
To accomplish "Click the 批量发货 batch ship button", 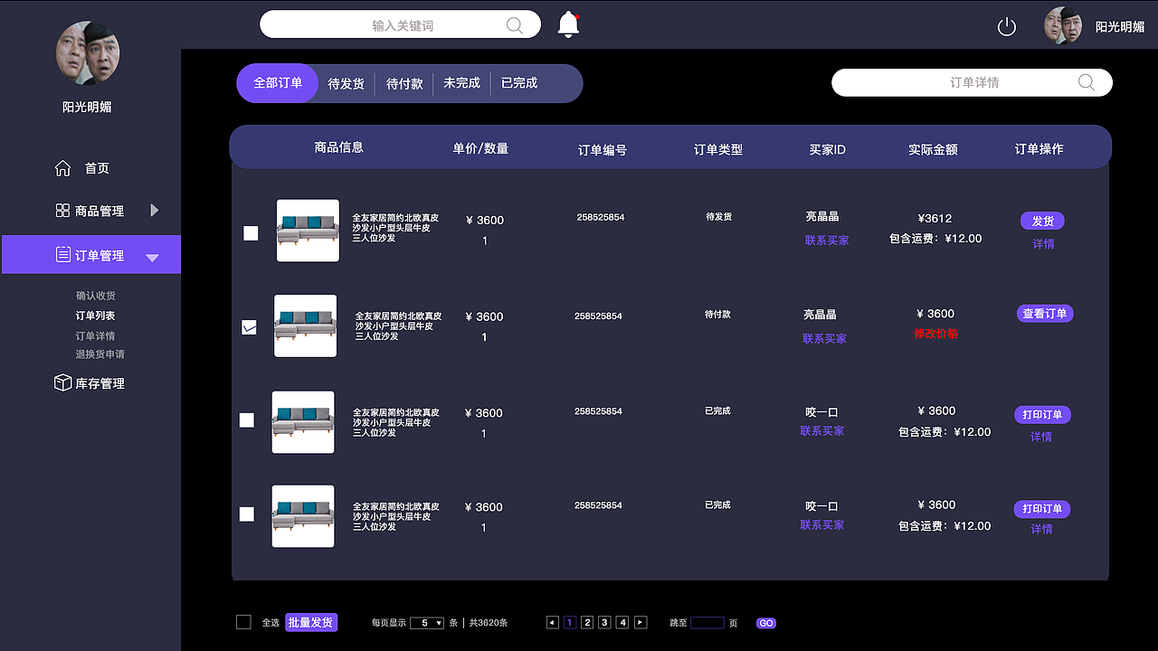I will point(311,622).
